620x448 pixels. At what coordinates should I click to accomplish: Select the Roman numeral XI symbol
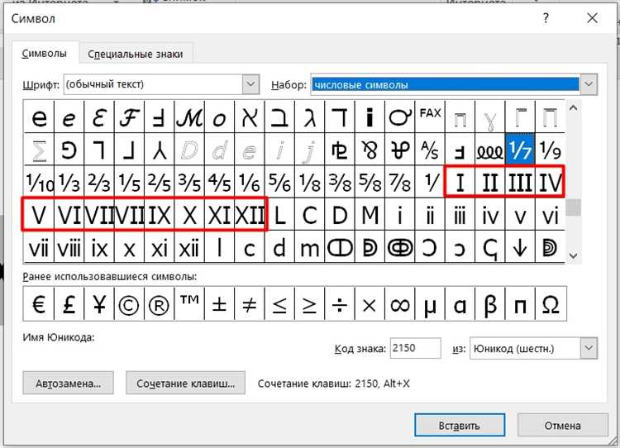point(219,215)
